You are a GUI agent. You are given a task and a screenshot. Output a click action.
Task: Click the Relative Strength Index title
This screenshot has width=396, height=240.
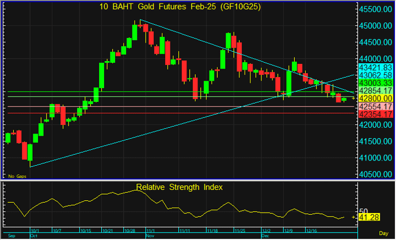178,187
